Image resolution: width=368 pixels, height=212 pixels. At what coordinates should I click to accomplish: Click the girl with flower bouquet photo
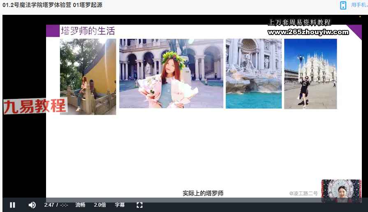coord(171,74)
